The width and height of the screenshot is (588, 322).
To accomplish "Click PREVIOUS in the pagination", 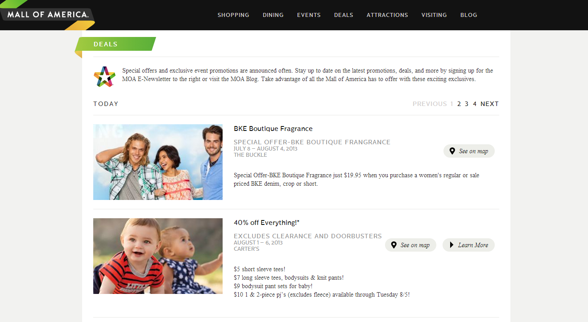I will coord(430,104).
